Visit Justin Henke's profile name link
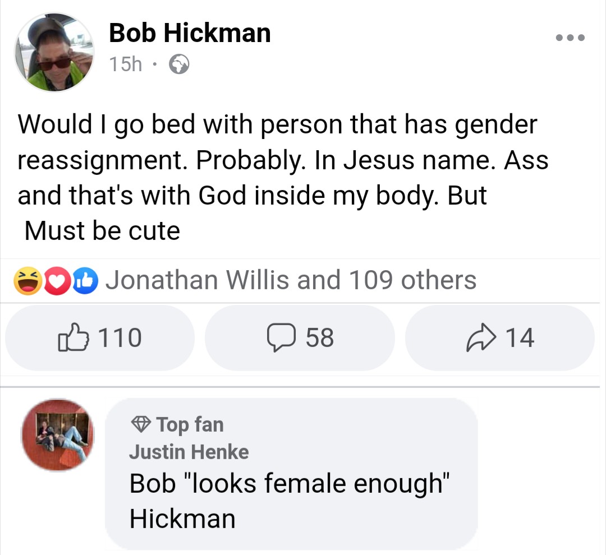The image size is (606, 555). [x=189, y=451]
